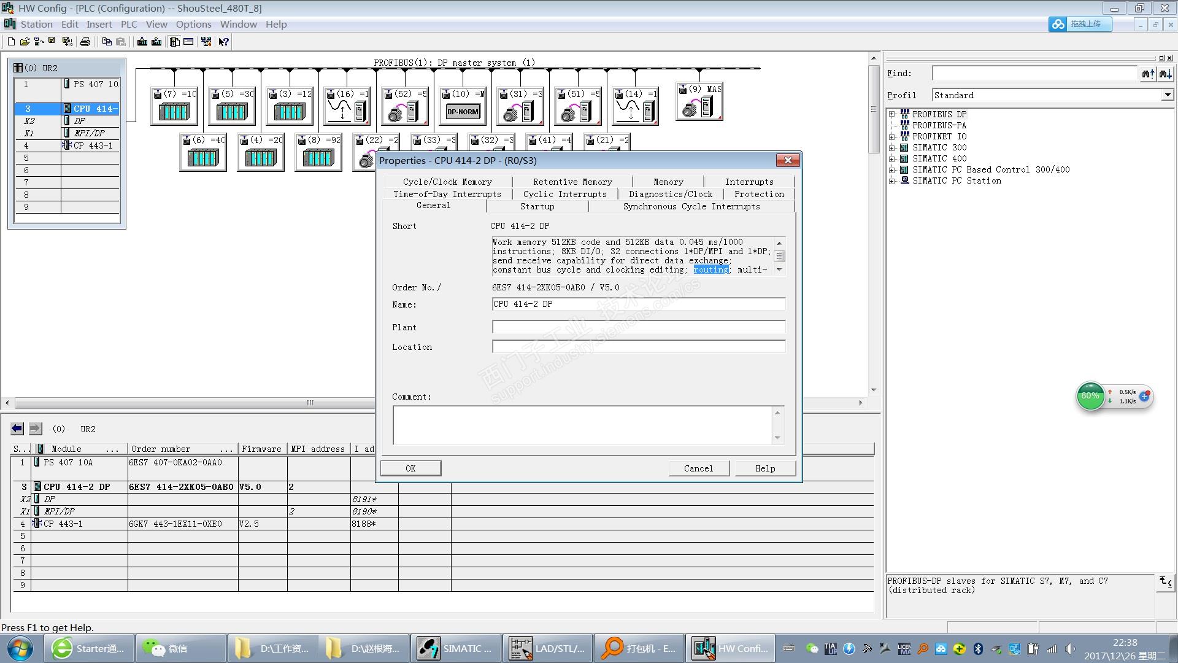Click the Upload to PG icon
The height and width of the screenshot is (663, 1178).
[156, 42]
